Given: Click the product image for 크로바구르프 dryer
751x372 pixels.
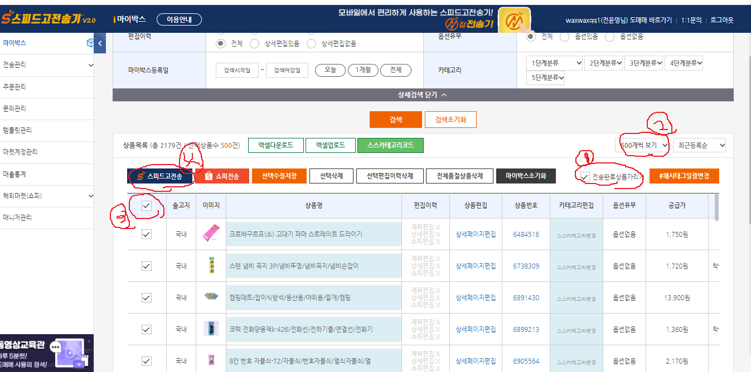Looking at the screenshot, I should coord(211,234).
